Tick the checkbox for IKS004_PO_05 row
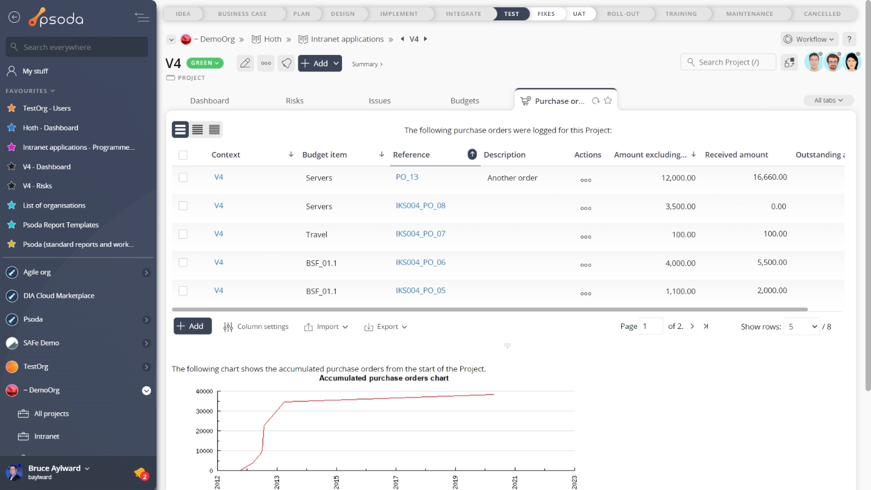 [183, 291]
